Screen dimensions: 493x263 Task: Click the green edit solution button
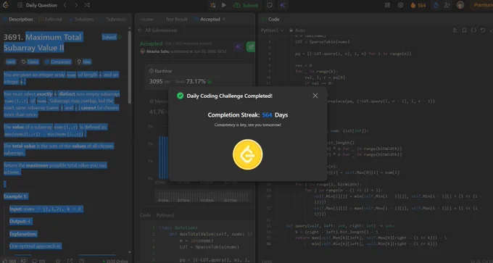251,47
